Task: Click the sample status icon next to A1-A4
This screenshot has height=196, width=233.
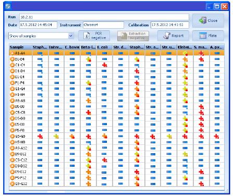Action: point(12,53)
